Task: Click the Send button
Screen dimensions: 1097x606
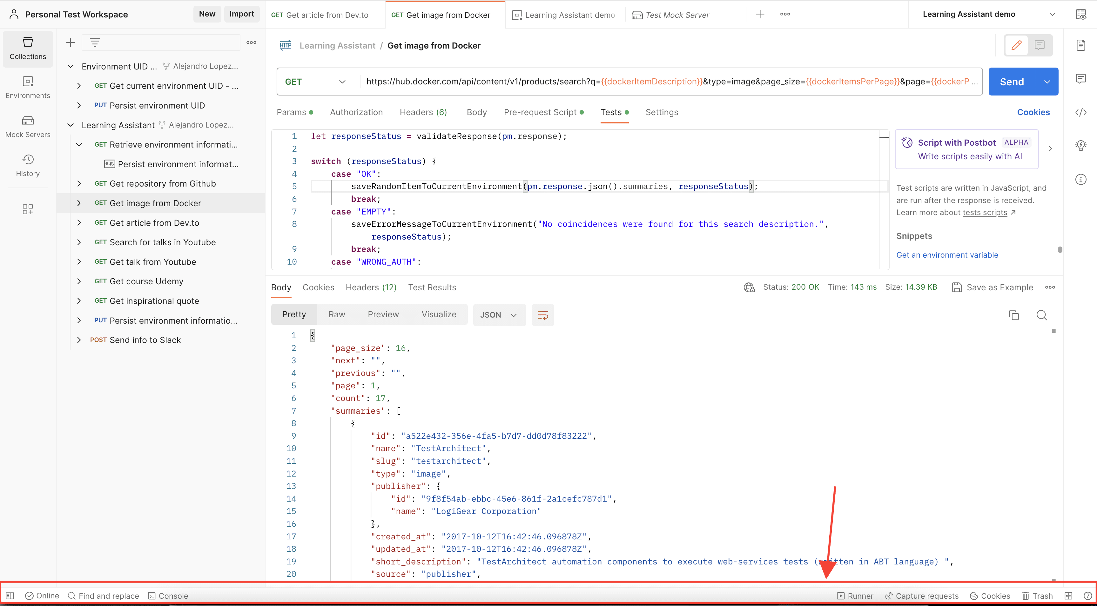Action: 1011,81
